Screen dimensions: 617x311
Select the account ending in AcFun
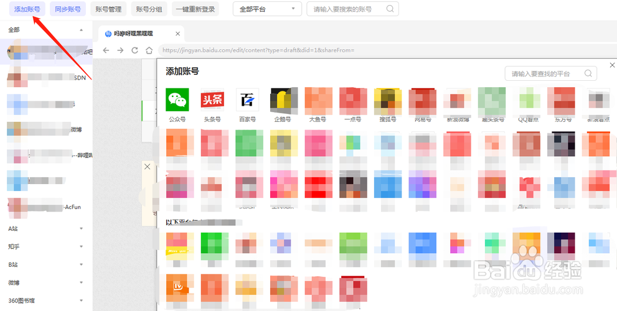[46, 207]
